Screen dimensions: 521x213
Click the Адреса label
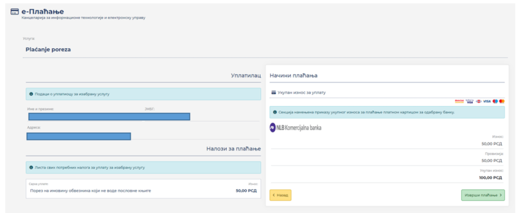pyautogui.click(x=34, y=127)
